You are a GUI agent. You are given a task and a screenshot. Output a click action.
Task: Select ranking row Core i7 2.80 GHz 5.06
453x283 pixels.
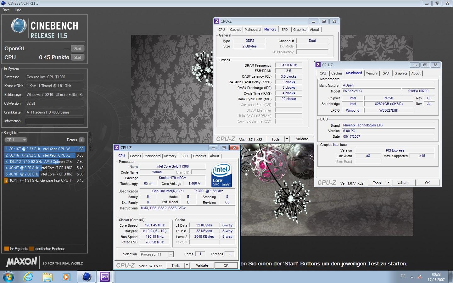coord(44,174)
